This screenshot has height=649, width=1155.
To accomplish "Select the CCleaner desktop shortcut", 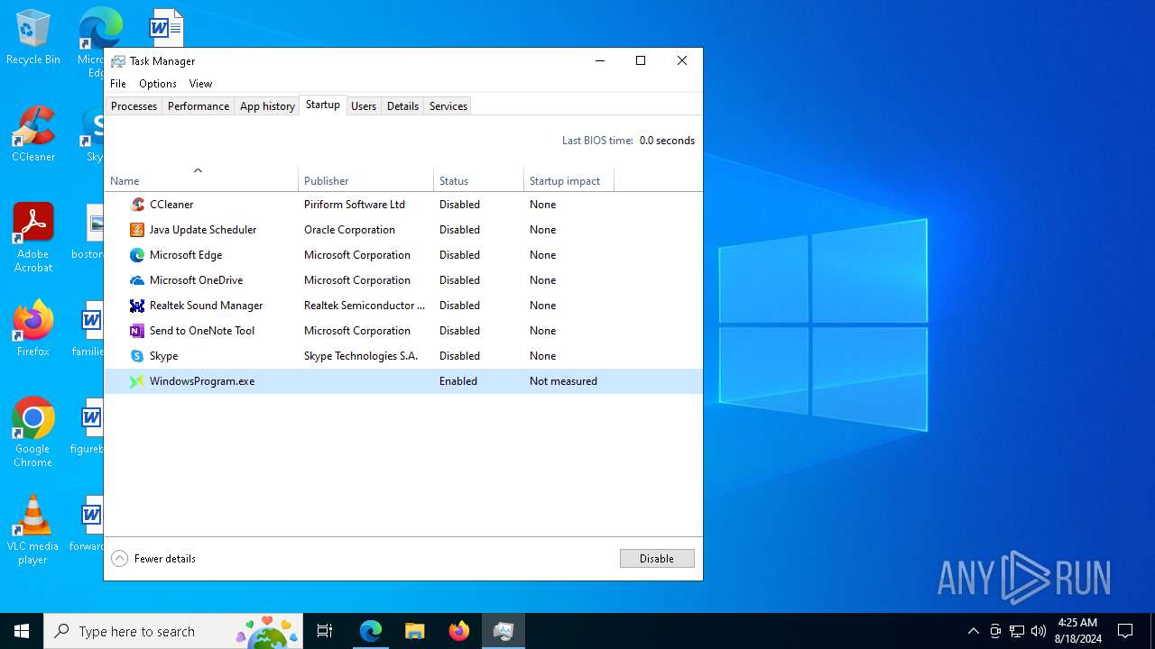I will 33,134.
